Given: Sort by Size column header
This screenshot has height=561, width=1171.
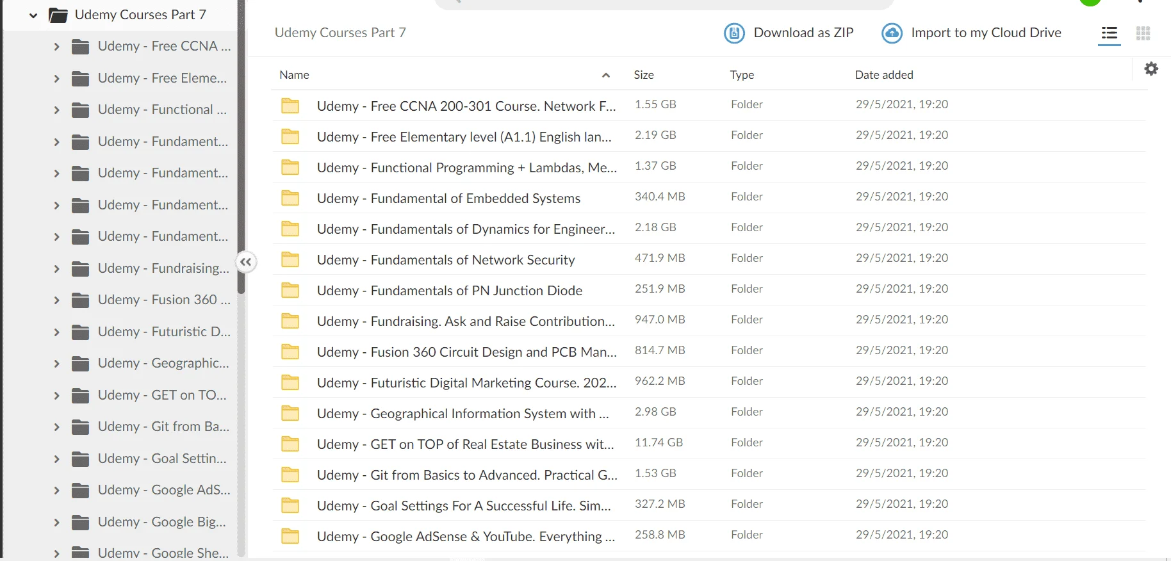Looking at the screenshot, I should [644, 75].
